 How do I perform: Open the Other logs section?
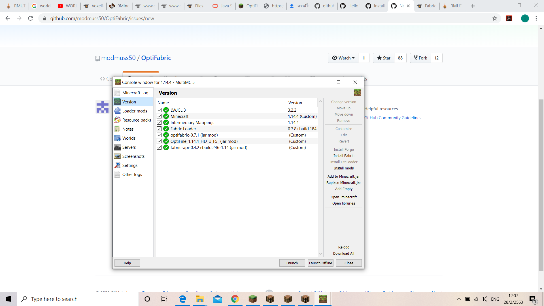point(132,174)
